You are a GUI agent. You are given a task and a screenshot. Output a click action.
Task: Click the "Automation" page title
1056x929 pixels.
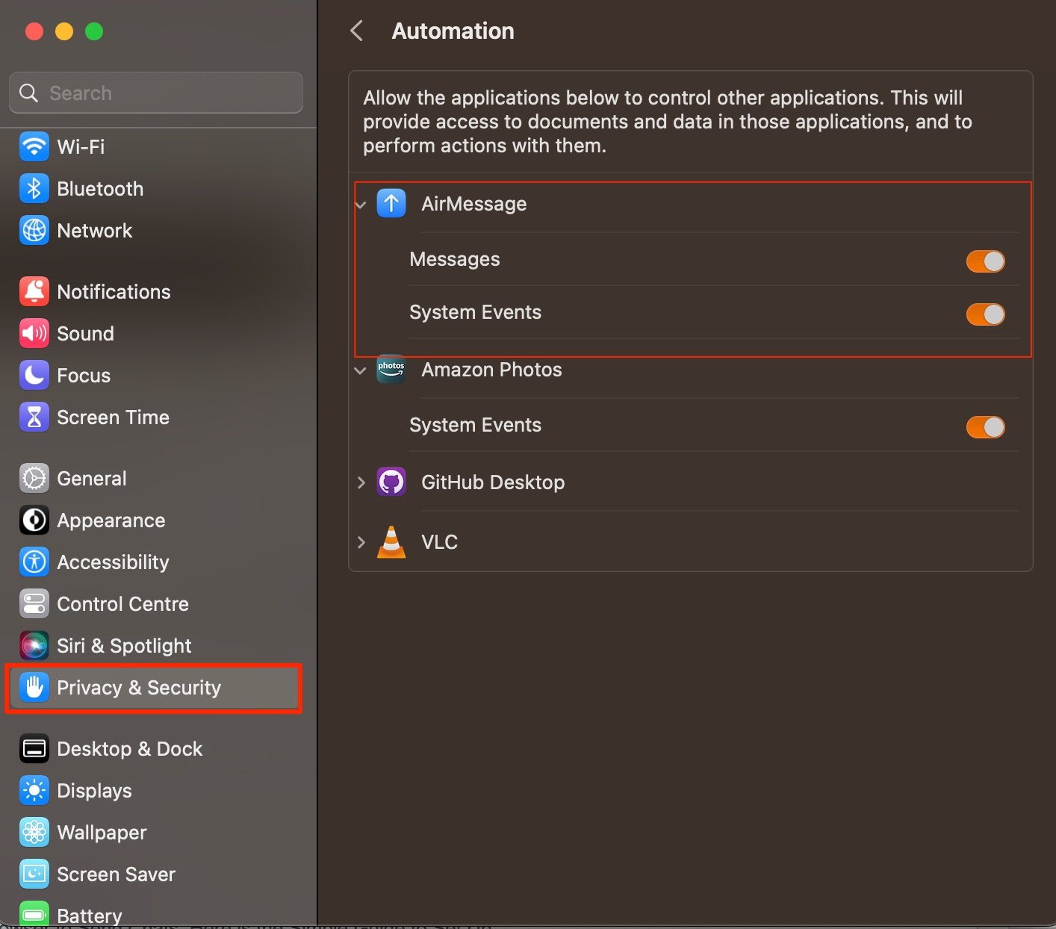(453, 31)
